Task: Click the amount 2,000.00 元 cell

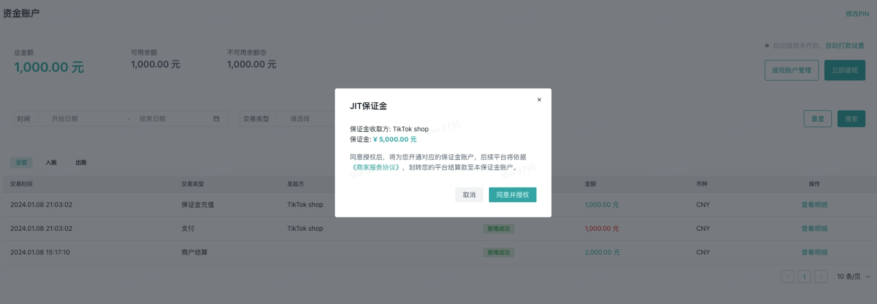Action: point(602,252)
